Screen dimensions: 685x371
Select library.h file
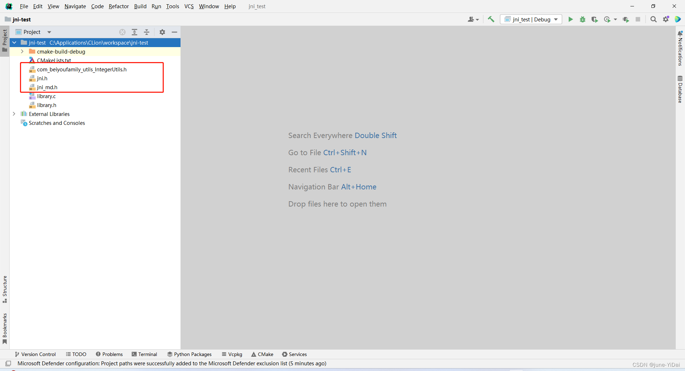tap(47, 105)
